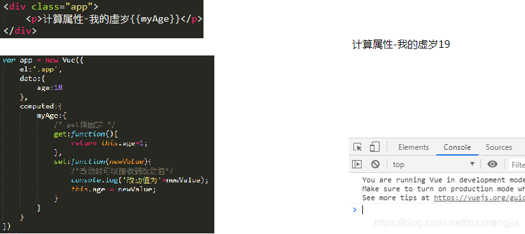This screenshot has height=234, width=525.
Task: Click the 'Make sure to turn on production' line
Action: [x=443, y=189]
